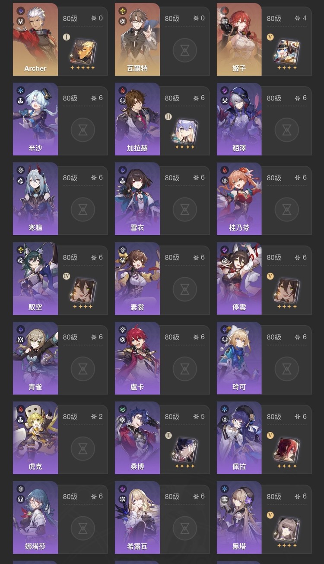Select the 青雀 character card
Image resolution: width=324 pixels, height=564 pixels.
(35, 358)
